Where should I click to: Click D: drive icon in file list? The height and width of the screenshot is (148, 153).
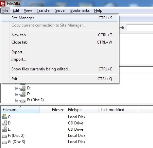[5, 123]
